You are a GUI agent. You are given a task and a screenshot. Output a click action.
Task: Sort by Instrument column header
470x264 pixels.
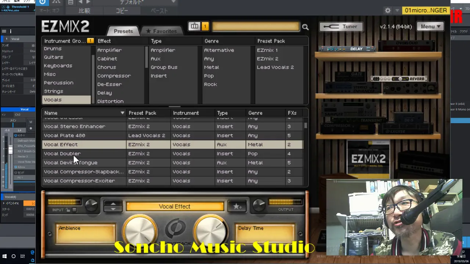193,113
